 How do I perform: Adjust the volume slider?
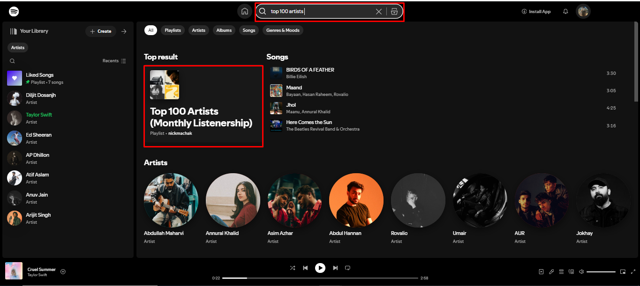[x=602, y=271]
